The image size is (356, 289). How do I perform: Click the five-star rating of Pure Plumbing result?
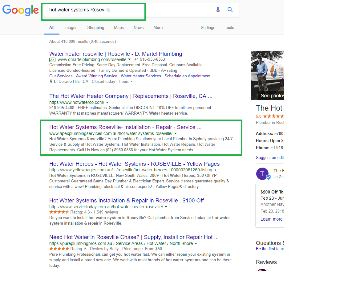pyautogui.click(x=59, y=249)
